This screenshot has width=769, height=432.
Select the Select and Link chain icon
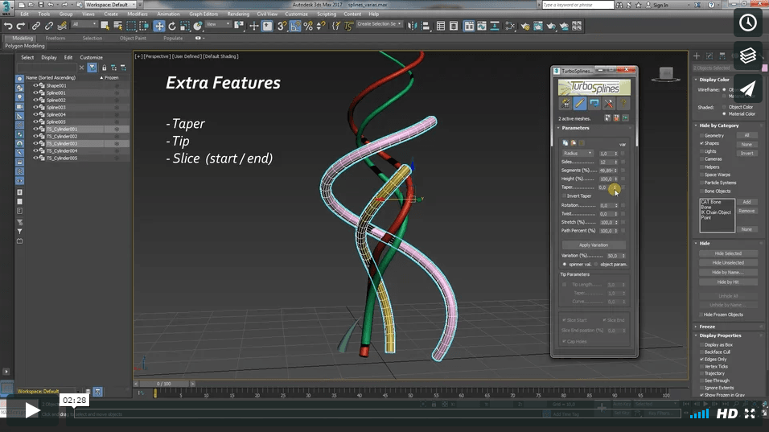pos(36,26)
